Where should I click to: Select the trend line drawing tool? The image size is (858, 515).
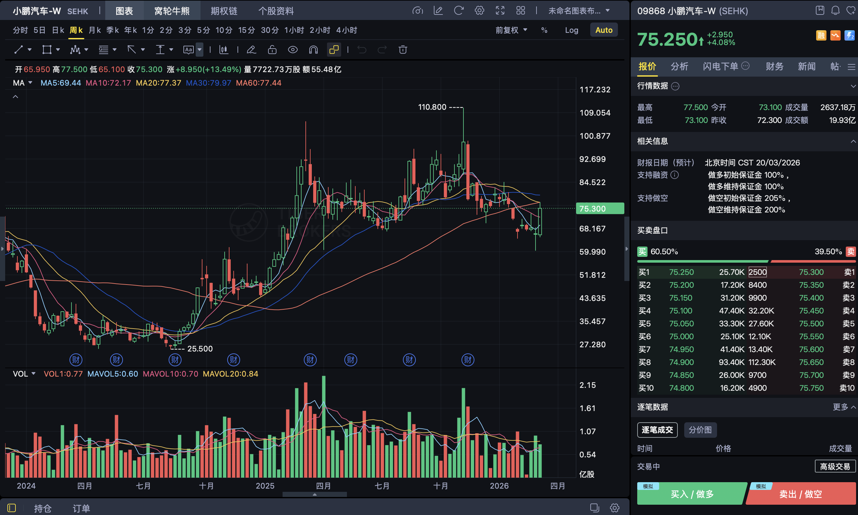click(x=18, y=50)
